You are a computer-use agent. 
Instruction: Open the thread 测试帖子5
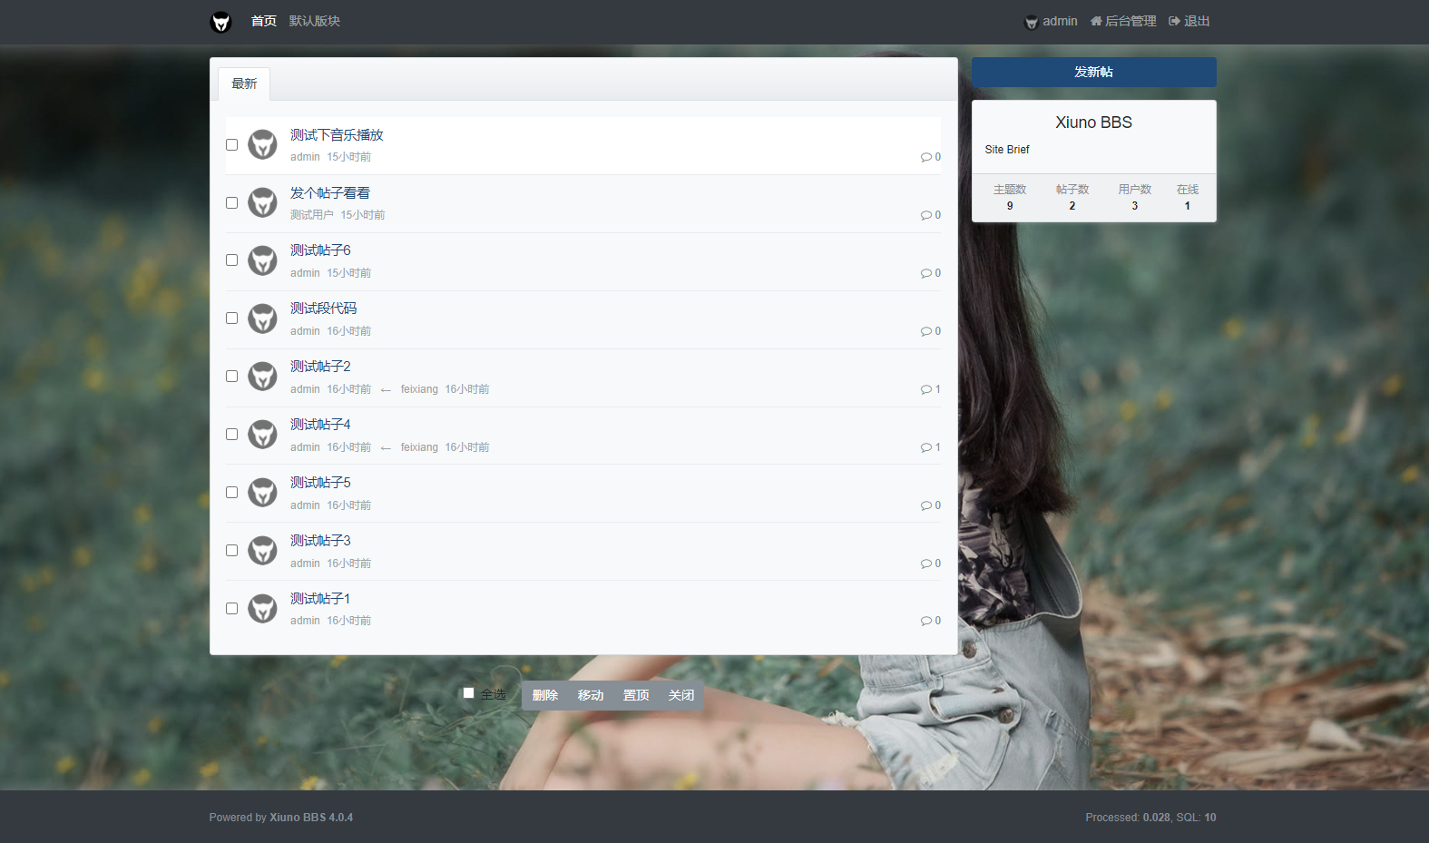point(320,483)
